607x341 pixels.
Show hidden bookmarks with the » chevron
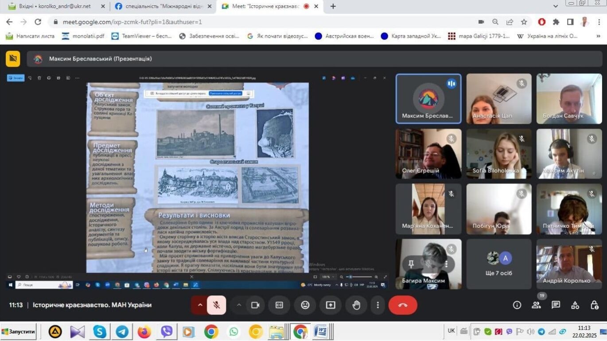pos(598,36)
